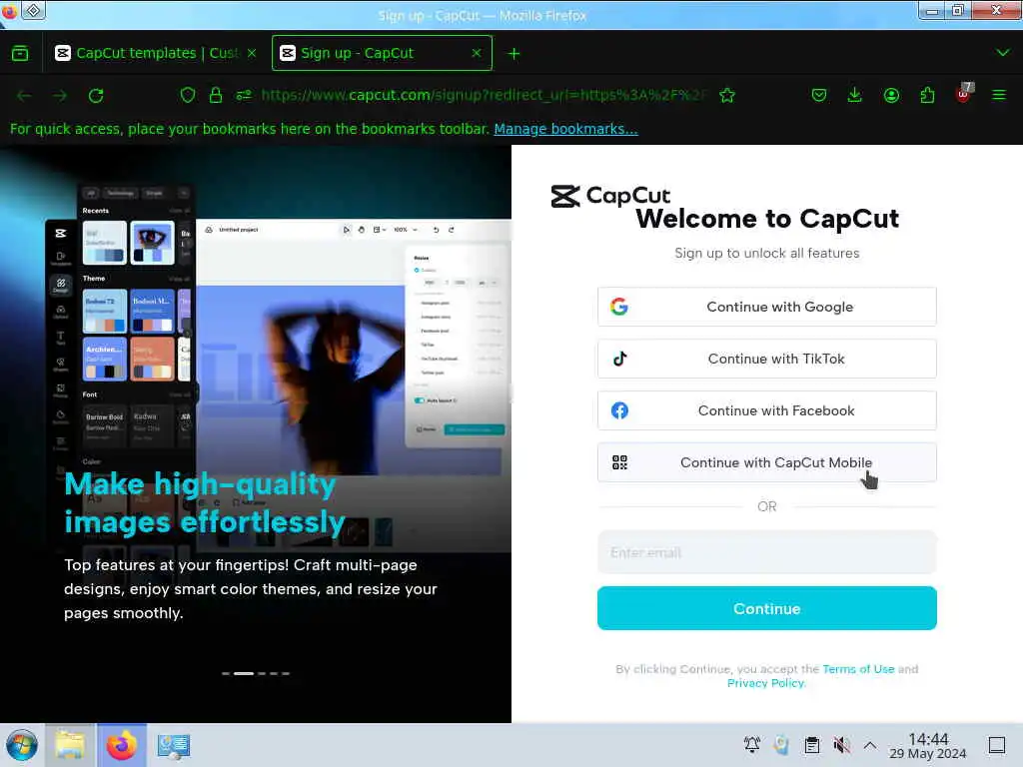Click the uBlock Origin extension icon
This screenshot has height=767, width=1023.
coord(964,93)
